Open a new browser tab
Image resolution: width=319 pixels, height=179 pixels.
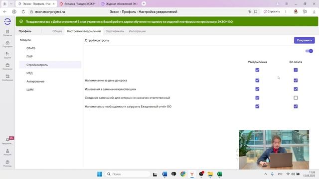[x=144, y=3]
